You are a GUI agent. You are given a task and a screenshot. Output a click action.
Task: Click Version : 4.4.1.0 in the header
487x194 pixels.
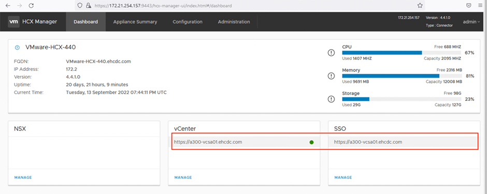tap(438, 18)
